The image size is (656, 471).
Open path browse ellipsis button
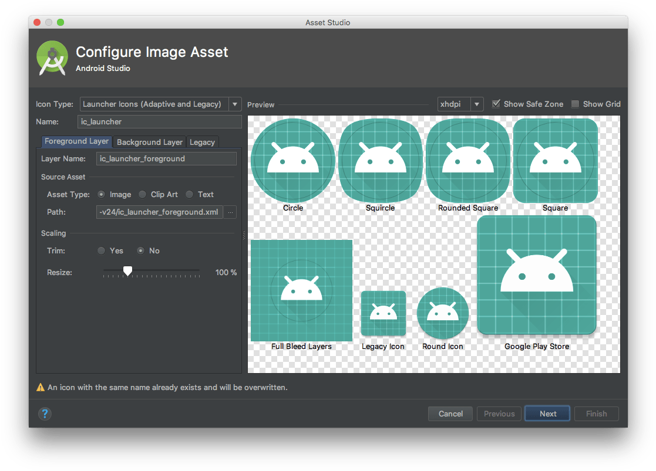point(230,212)
